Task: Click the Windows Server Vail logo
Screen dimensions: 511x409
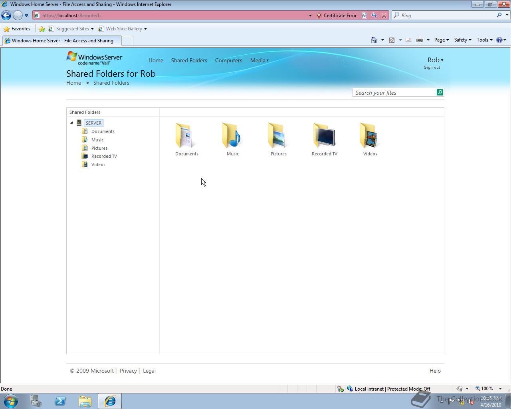Action: point(94,58)
